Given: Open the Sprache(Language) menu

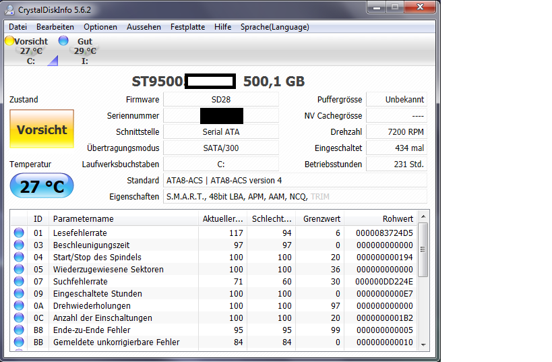Looking at the screenshot, I should tap(274, 27).
